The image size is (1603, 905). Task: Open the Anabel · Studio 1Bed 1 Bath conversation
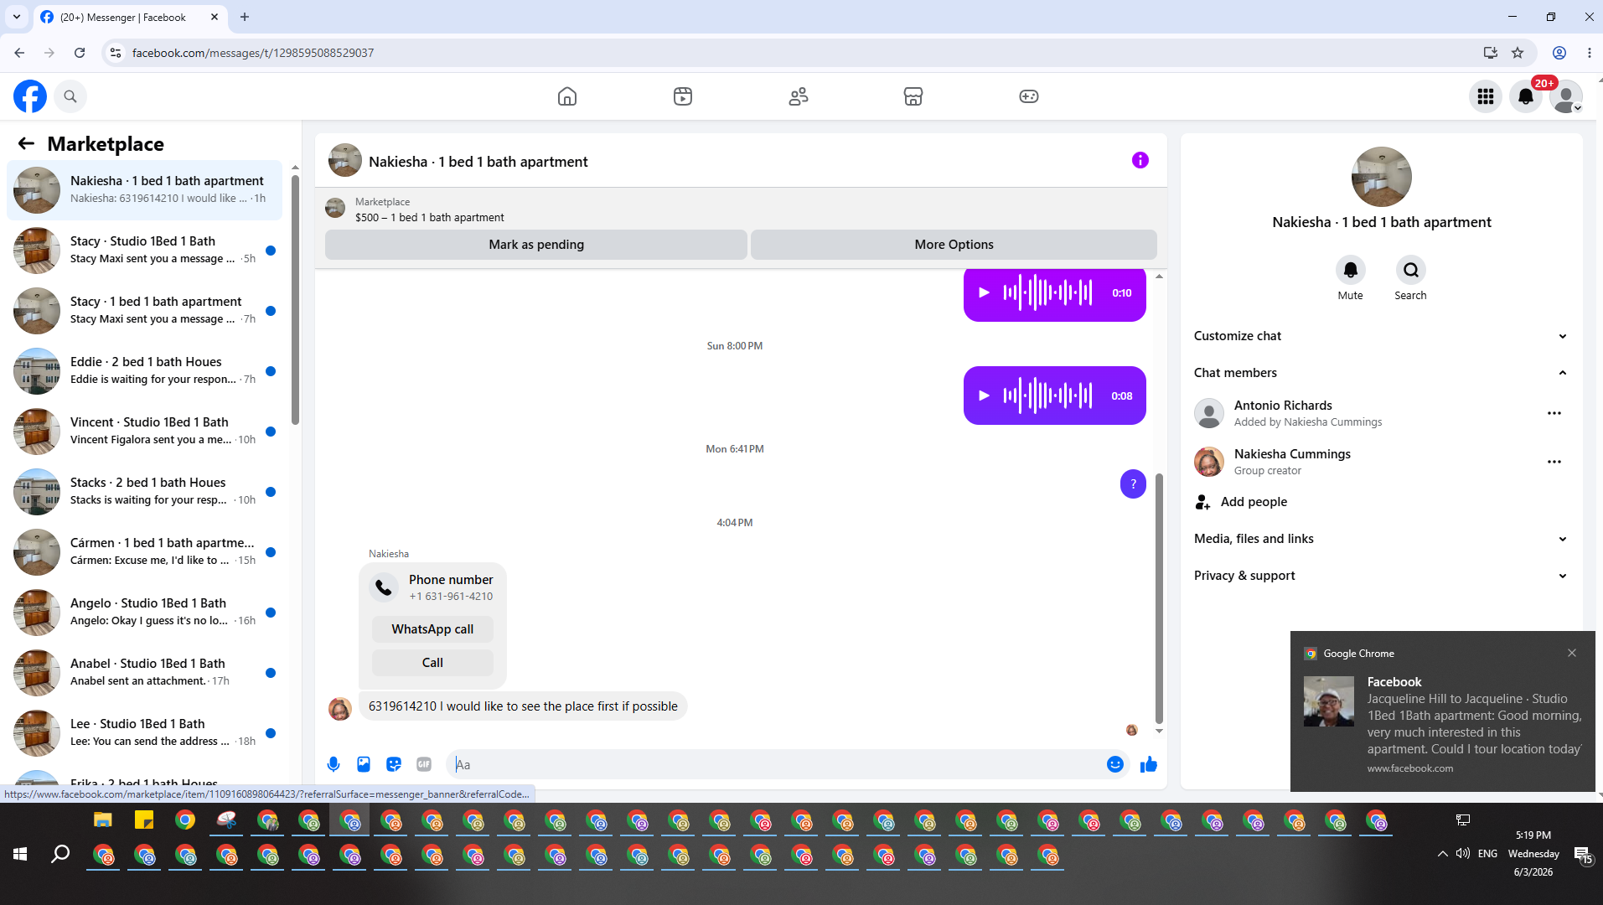pyautogui.click(x=145, y=673)
